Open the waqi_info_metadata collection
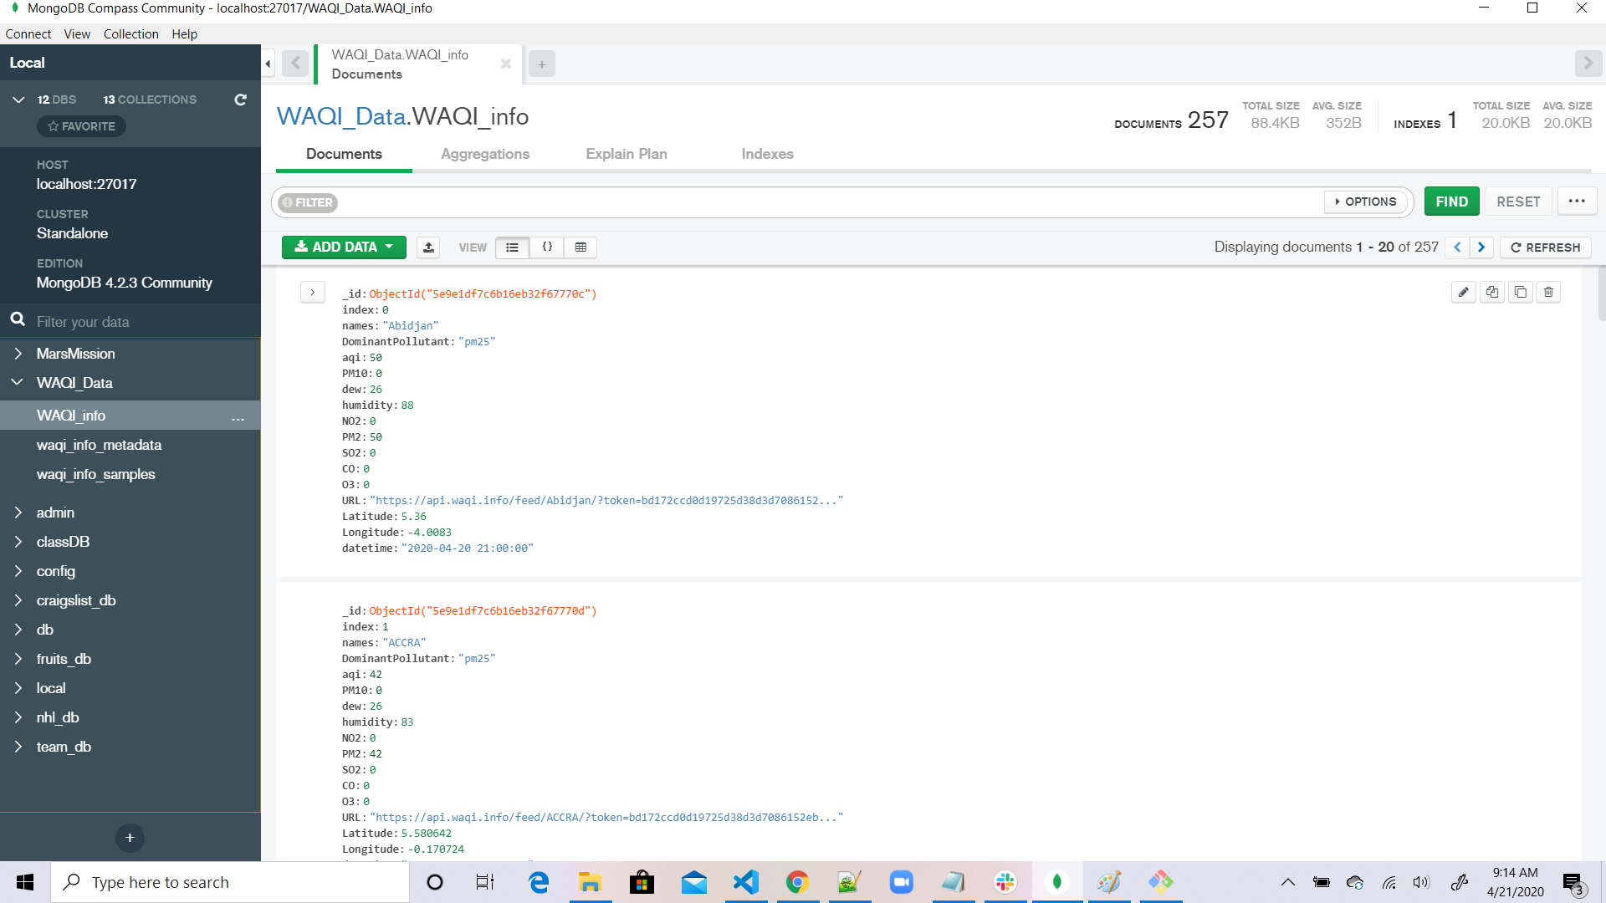This screenshot has width=1606, height=903. (x=99, y=445)
